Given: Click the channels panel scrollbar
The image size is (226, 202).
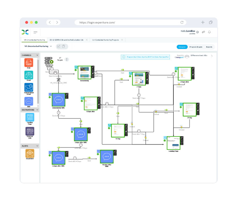Looking at the screenshot, I should (38, 81).
